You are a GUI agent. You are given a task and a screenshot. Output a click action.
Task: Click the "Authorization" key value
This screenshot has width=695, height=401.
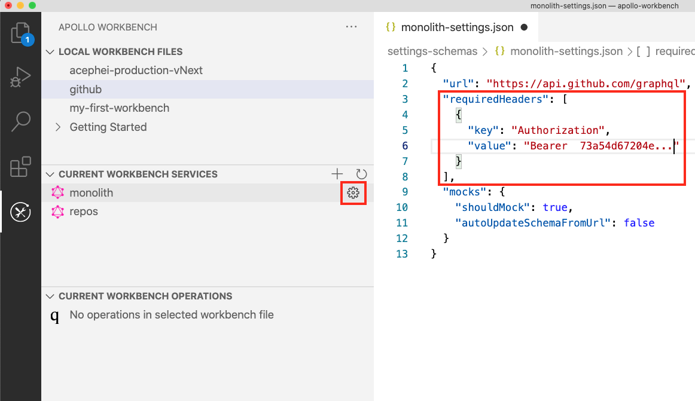pyautogui.click(x=557, y=130)
